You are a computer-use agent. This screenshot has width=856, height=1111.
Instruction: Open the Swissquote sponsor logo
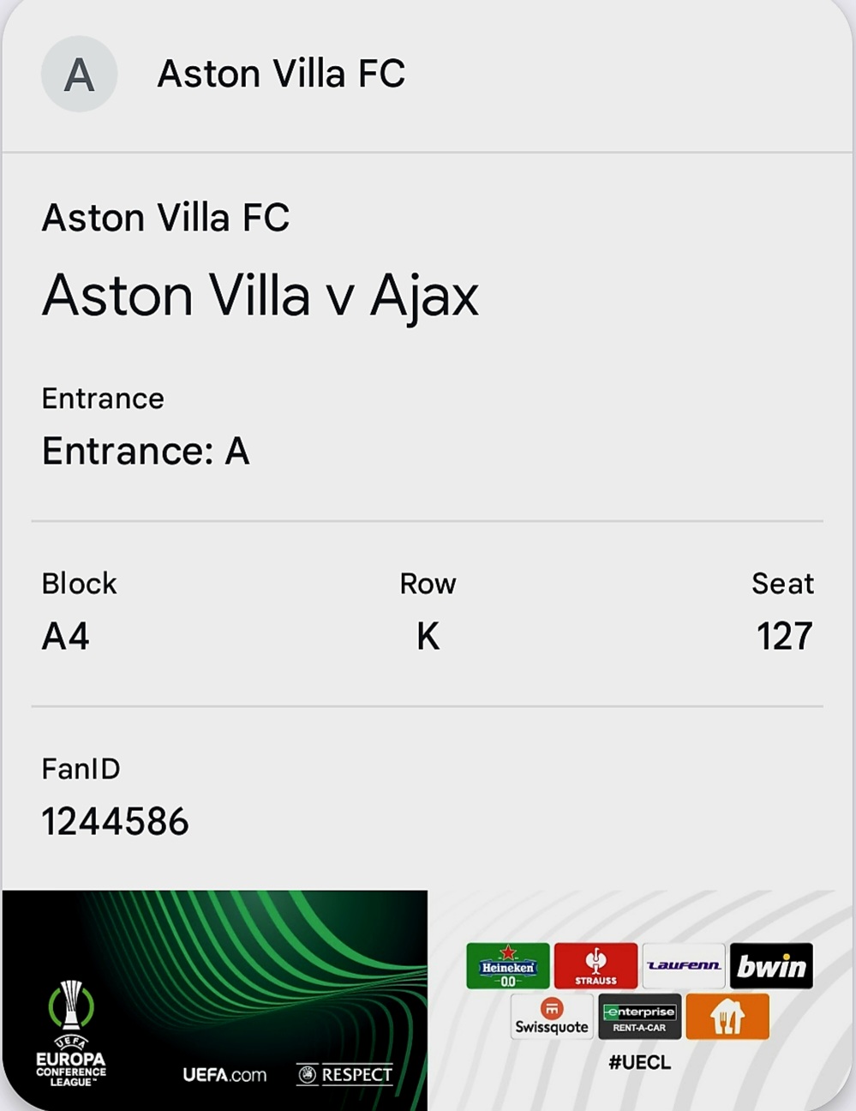552,1017
